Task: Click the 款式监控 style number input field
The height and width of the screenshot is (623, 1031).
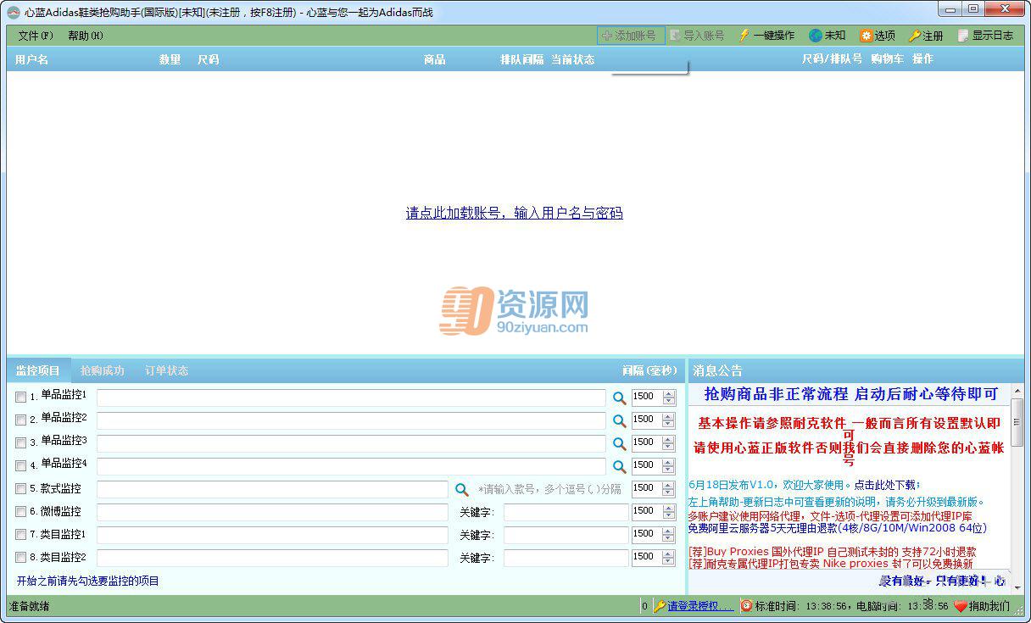Action: pyautogui.click(x=272, y=489)
